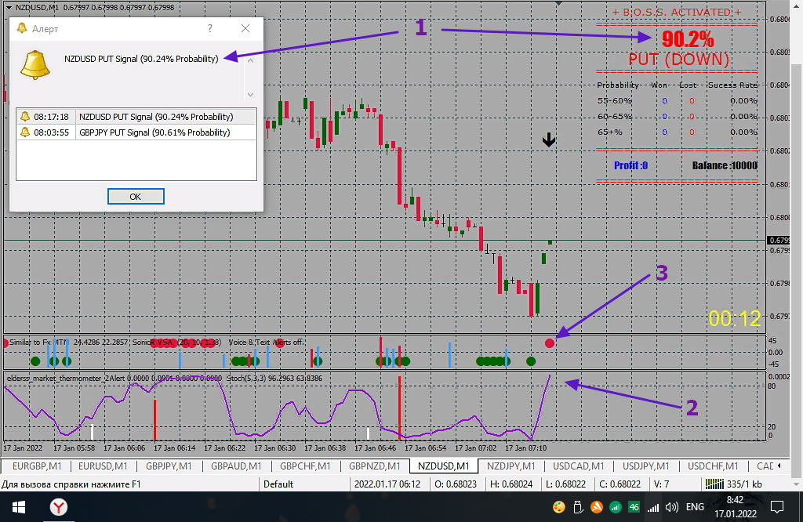This screenshot has height=522, width=803.
Task: Click the chart shift triangle marker on the top edge
Action: [558, 4]
